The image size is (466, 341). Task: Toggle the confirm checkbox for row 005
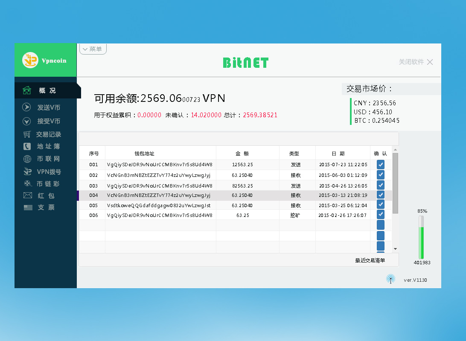(380, 205)
